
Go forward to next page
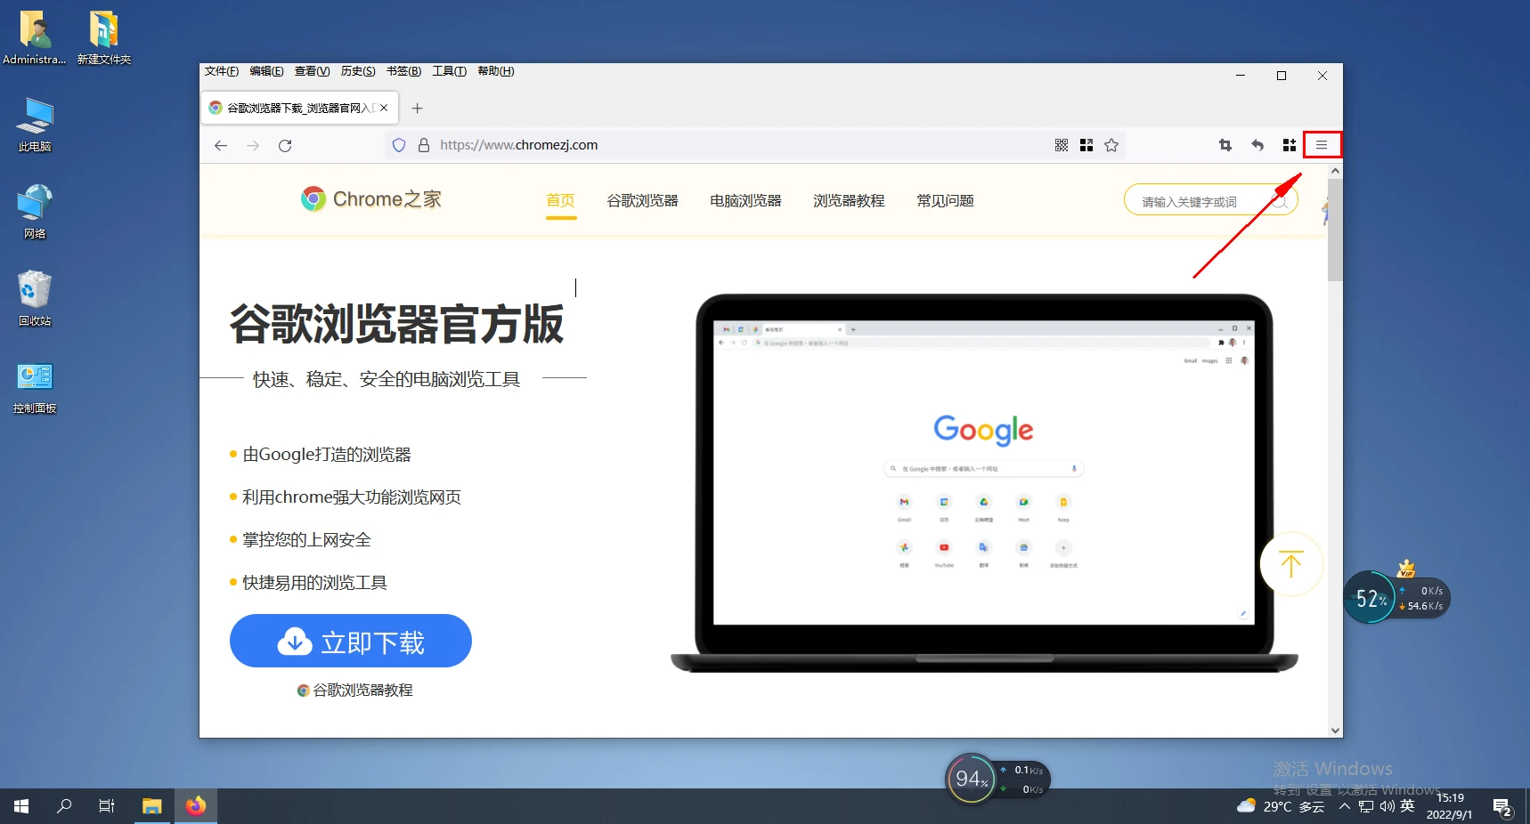click(x=253, y=145)
